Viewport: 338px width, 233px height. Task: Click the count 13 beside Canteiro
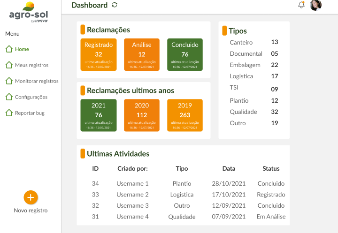[275, 42]
